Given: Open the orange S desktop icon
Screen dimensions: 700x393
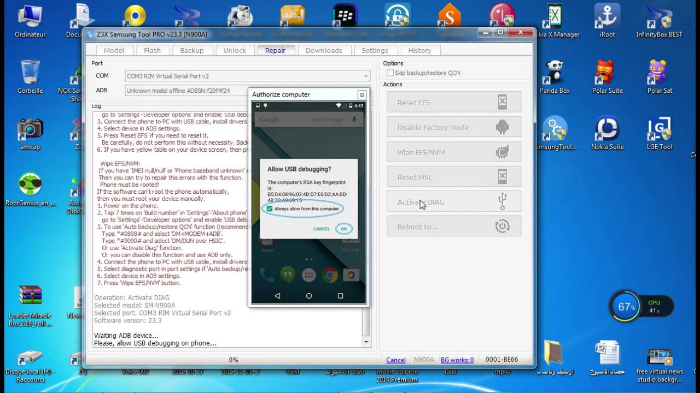Looking at the screenshot, I should point(450,15).
